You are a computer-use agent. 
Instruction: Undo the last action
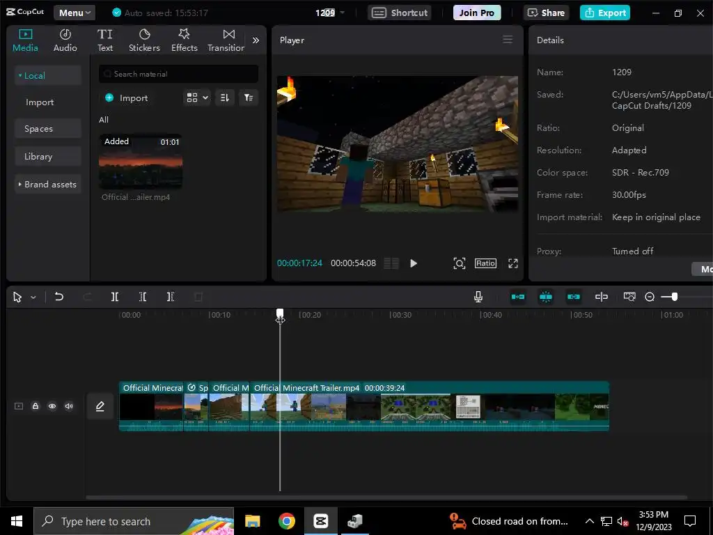coord(59,297)
